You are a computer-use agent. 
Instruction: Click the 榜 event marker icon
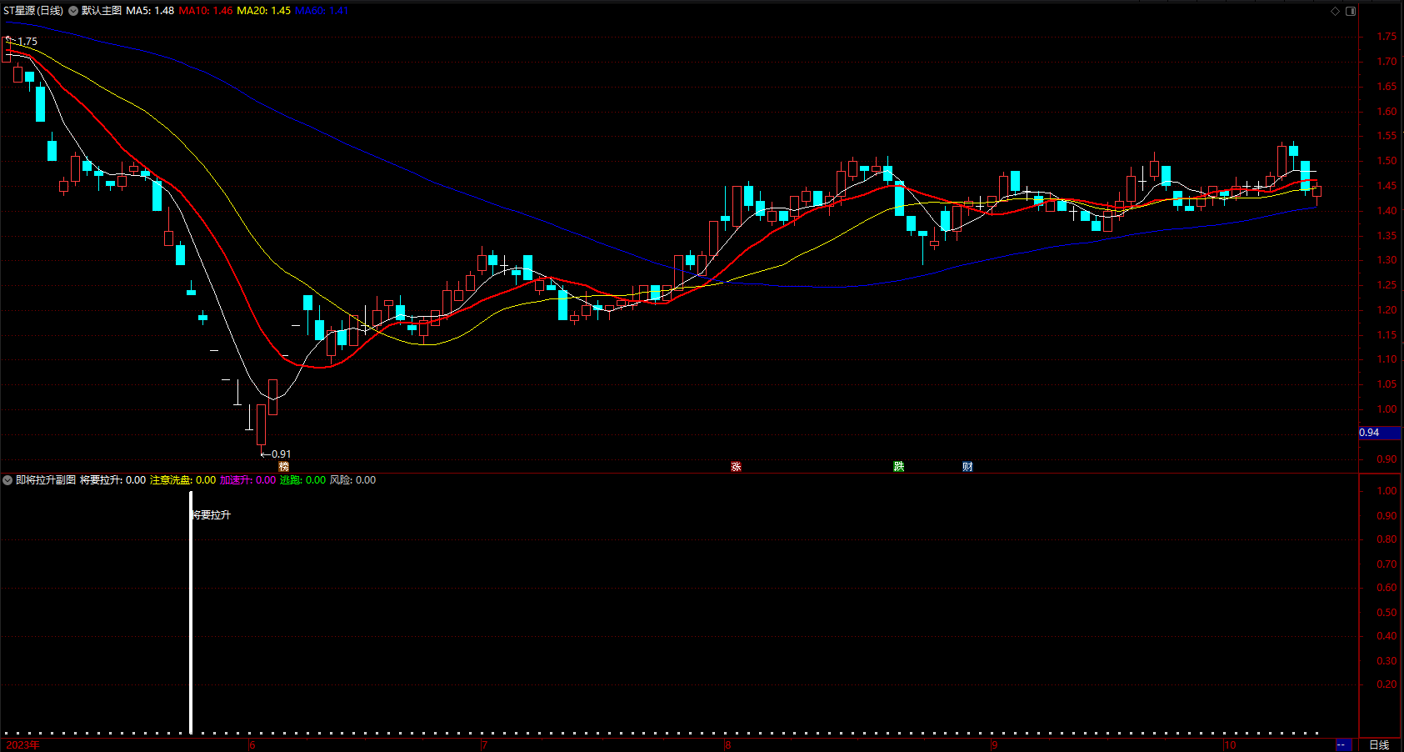tap(283, 467)
